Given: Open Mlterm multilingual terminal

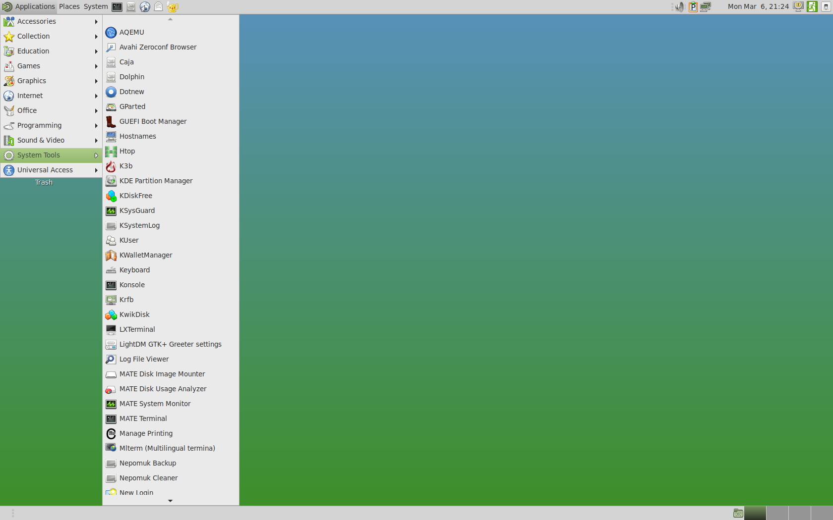Looking at the screenshot, I should (x=171, y=448).
